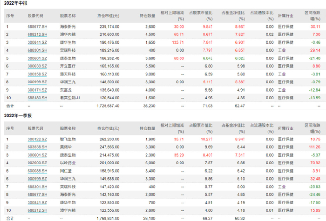Open stock code link 300841.SZ in 2022年中报 table
The height and width of the screenshot is (221, 326).
click(x=37, y=43)
